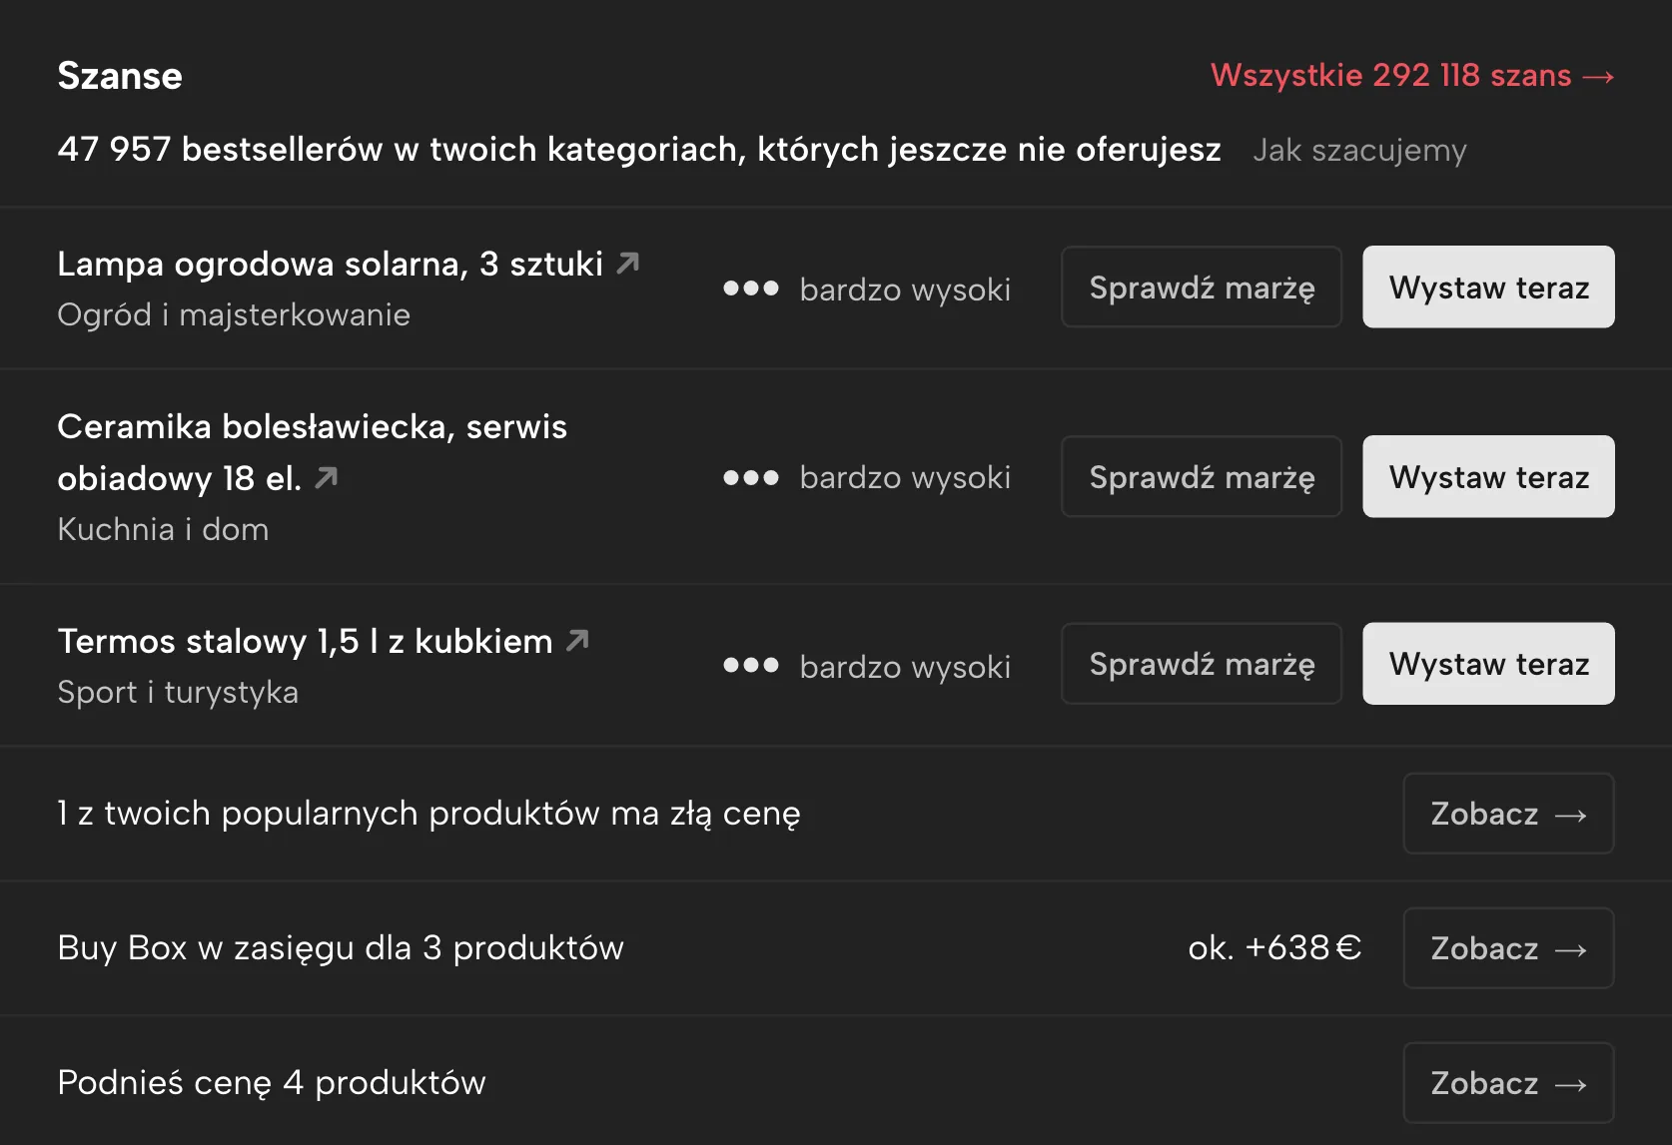Click Sprawdź marżę for Ceramika bolesławiecka
This screenshot has height=1145, width=1672.
click(x=1202, y=477)
